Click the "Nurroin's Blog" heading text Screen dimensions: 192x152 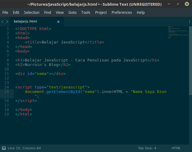click(42, 65)
